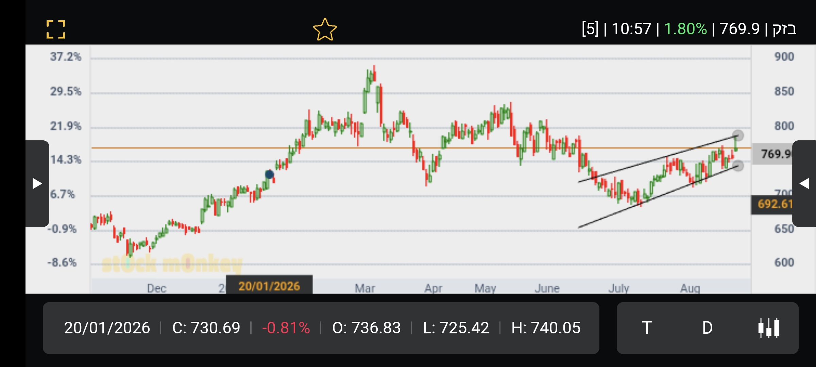Select the blue marker dot on the chart

pos(269,175)
